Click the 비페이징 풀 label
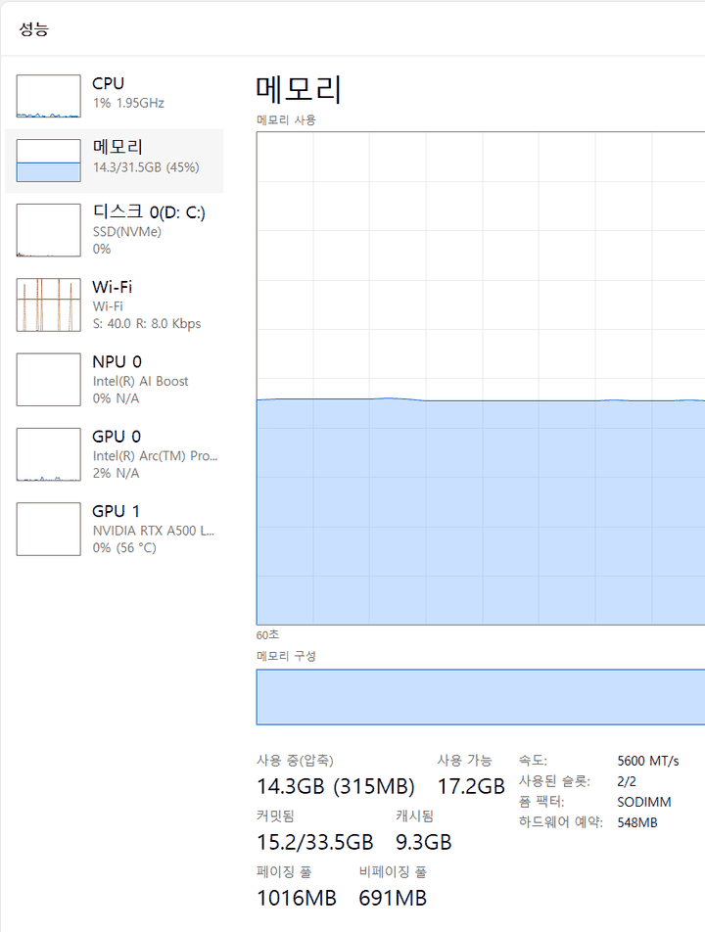This screenshot has height=932, width=705. coord(393,872)
